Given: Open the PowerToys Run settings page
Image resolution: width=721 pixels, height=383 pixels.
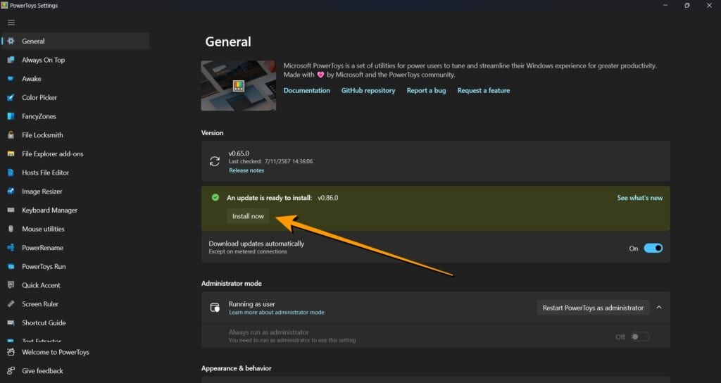Looking at the screenshot, I should (44, 267).
